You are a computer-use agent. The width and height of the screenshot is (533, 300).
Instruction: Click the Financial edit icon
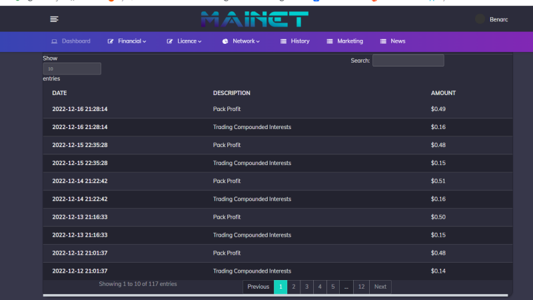click(x=111, y=41)
